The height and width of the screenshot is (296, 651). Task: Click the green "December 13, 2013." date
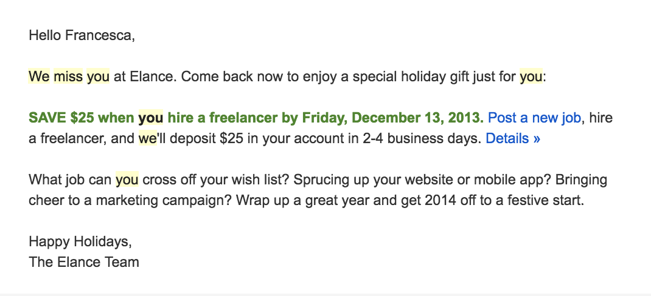pyautogui.click(x=417, y=118)
